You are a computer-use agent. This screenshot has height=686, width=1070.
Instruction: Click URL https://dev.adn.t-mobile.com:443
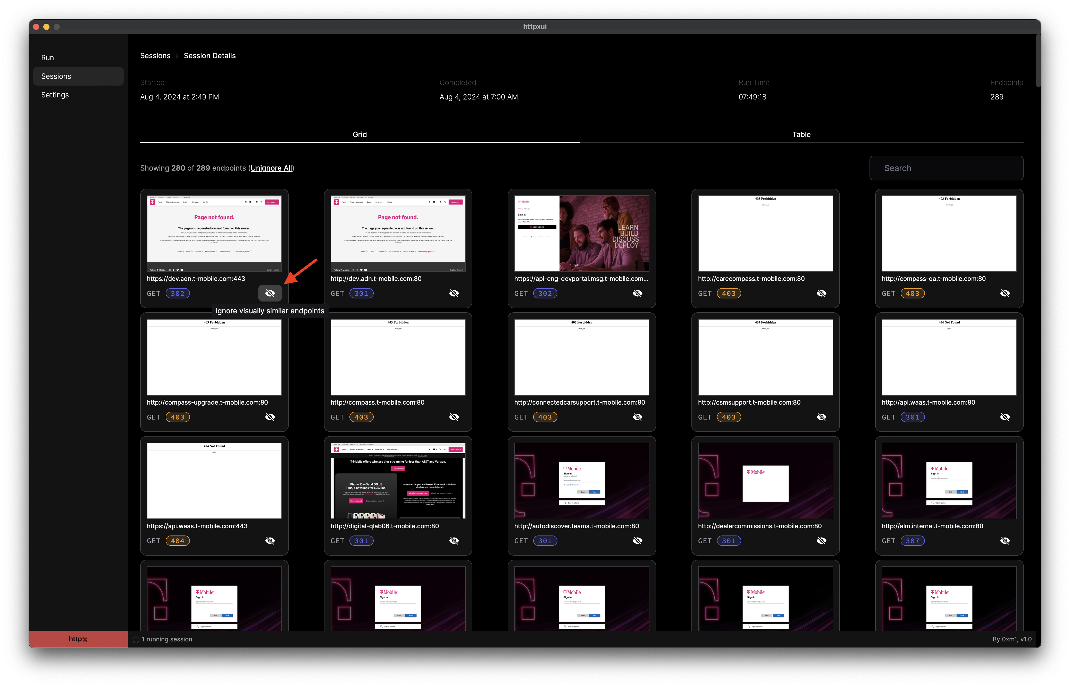[196, 278]
